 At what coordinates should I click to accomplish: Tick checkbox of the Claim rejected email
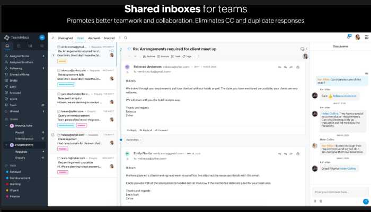coord(53,135)
